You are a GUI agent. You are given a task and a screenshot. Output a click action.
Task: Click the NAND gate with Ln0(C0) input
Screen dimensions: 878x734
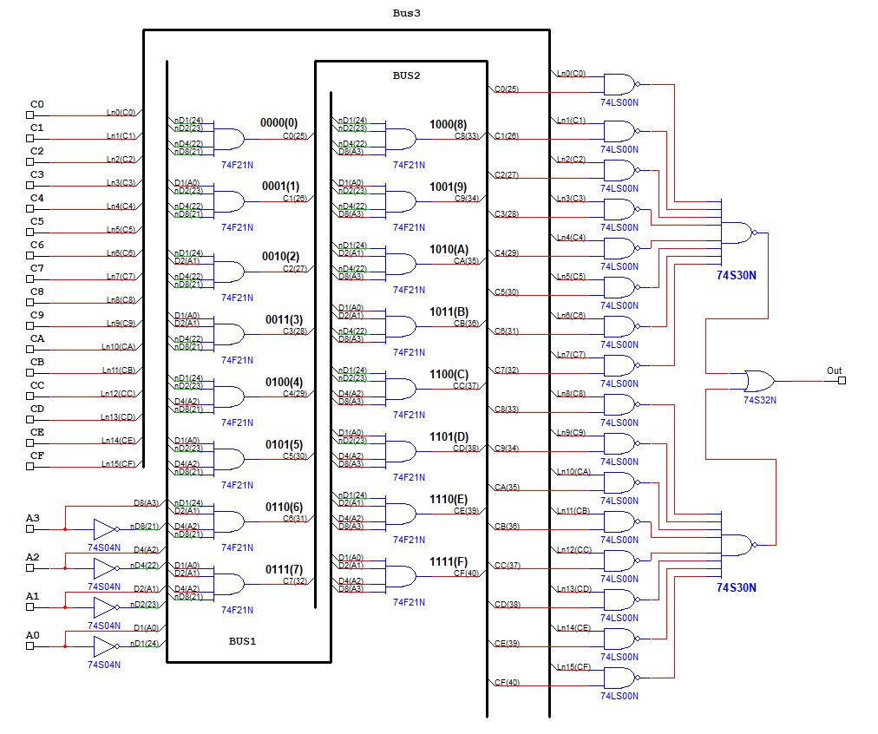(619, 84)
